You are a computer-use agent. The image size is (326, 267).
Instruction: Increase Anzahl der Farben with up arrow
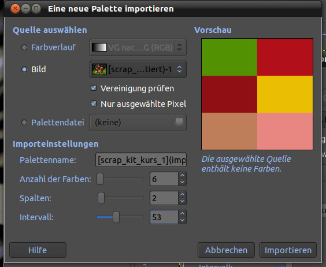click(182, 176)
